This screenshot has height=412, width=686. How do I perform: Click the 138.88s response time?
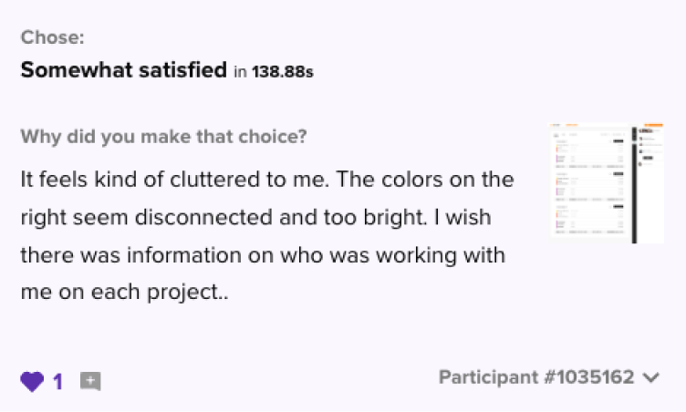tap(283, 72)
